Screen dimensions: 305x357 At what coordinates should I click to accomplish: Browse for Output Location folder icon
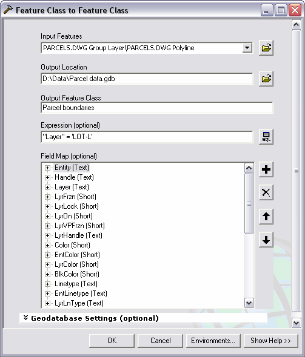(266, 79)
